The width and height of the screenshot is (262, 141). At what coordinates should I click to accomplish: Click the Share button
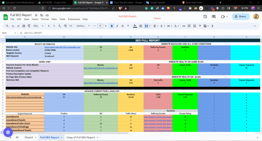240,17
